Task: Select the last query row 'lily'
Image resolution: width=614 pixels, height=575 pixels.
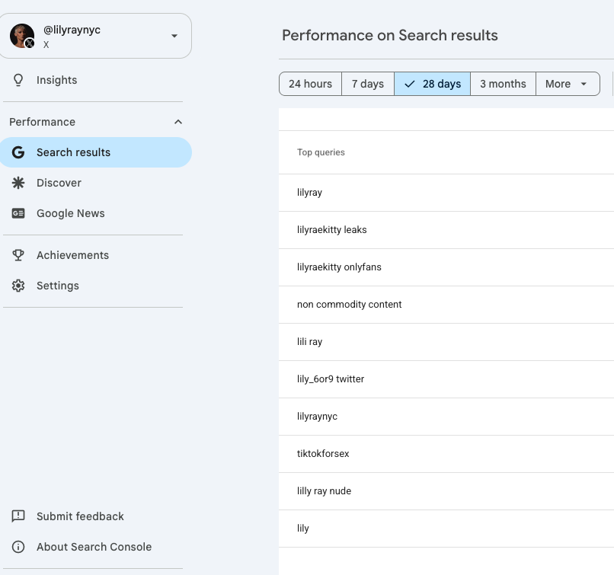Action: click(446, 529)
